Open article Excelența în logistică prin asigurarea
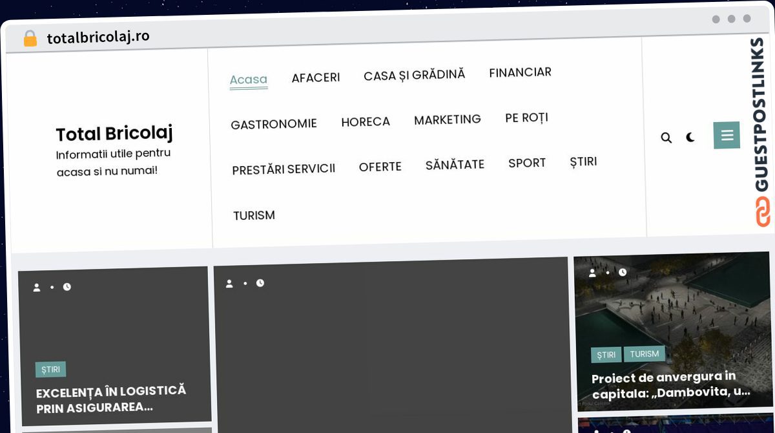The image size is (775, 433). click(111, 399)
